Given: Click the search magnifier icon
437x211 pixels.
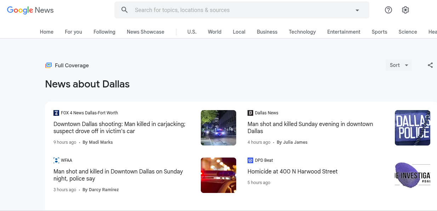Looking at the screenshot, I should point(124,10).
